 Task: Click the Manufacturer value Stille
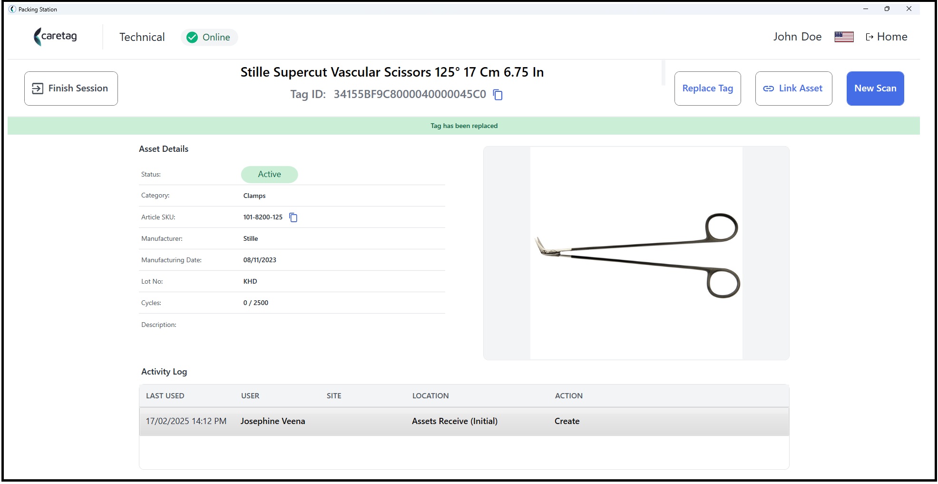[x=251, y=238]
